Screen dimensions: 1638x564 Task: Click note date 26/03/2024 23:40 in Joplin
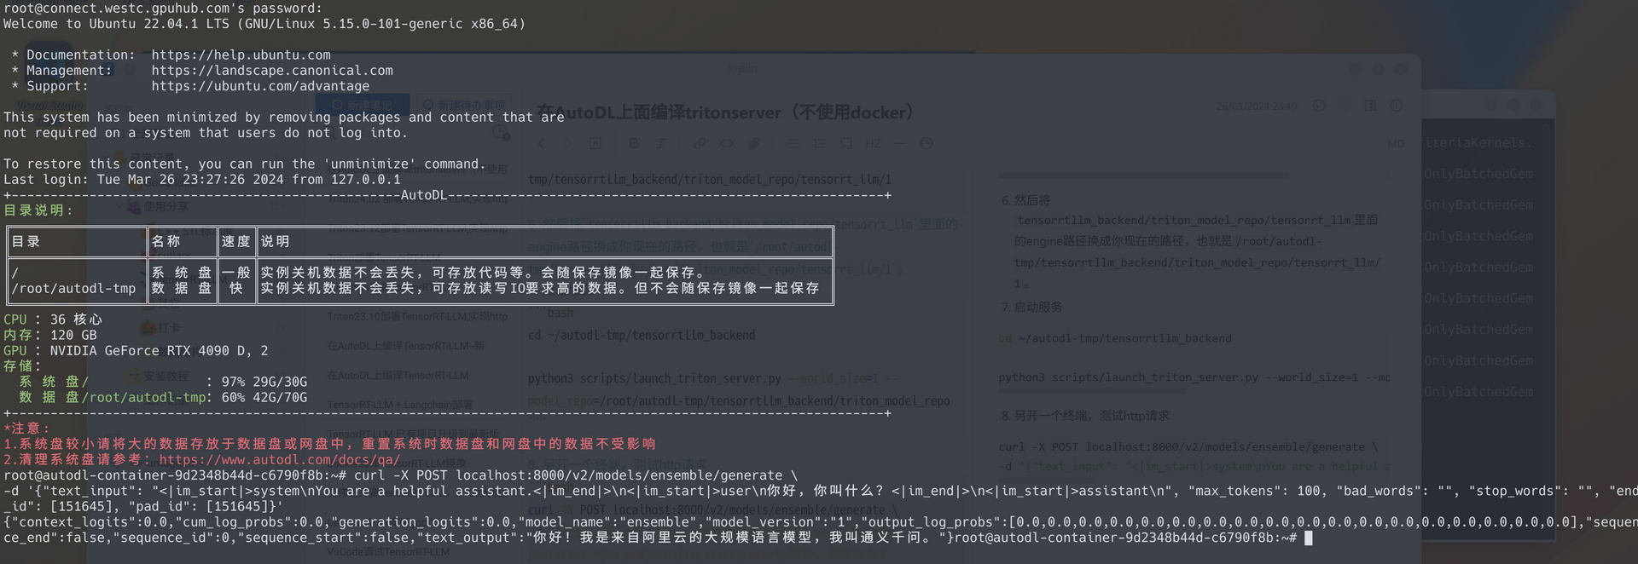(x=1257, y=106)
